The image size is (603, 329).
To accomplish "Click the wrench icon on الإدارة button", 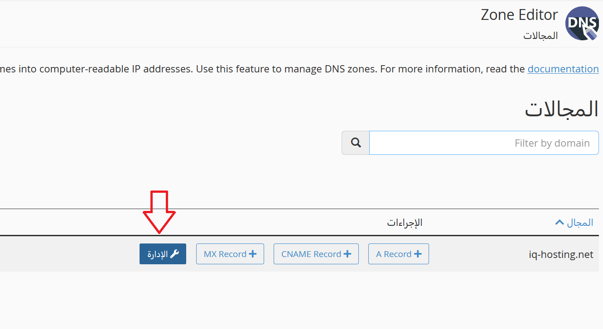I will 174,254.
